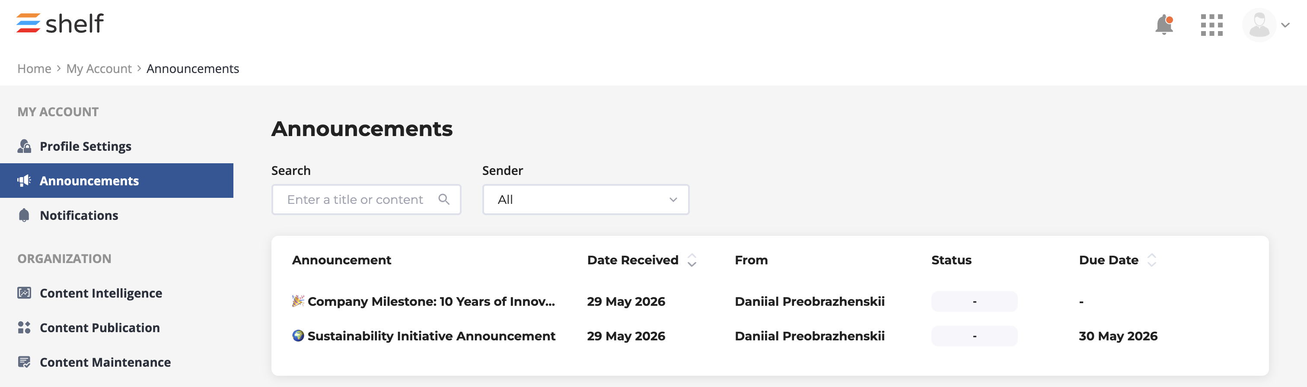Go to Home breadcrumb

click(34, 69)
